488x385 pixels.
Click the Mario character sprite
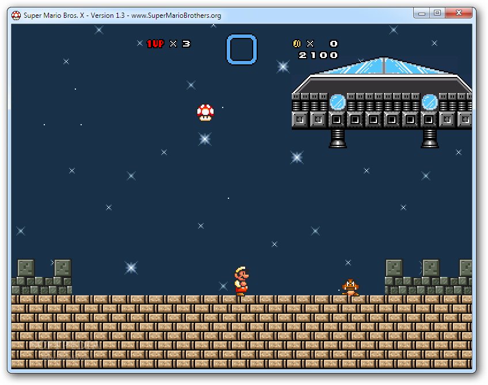click(x=241, y=281)
